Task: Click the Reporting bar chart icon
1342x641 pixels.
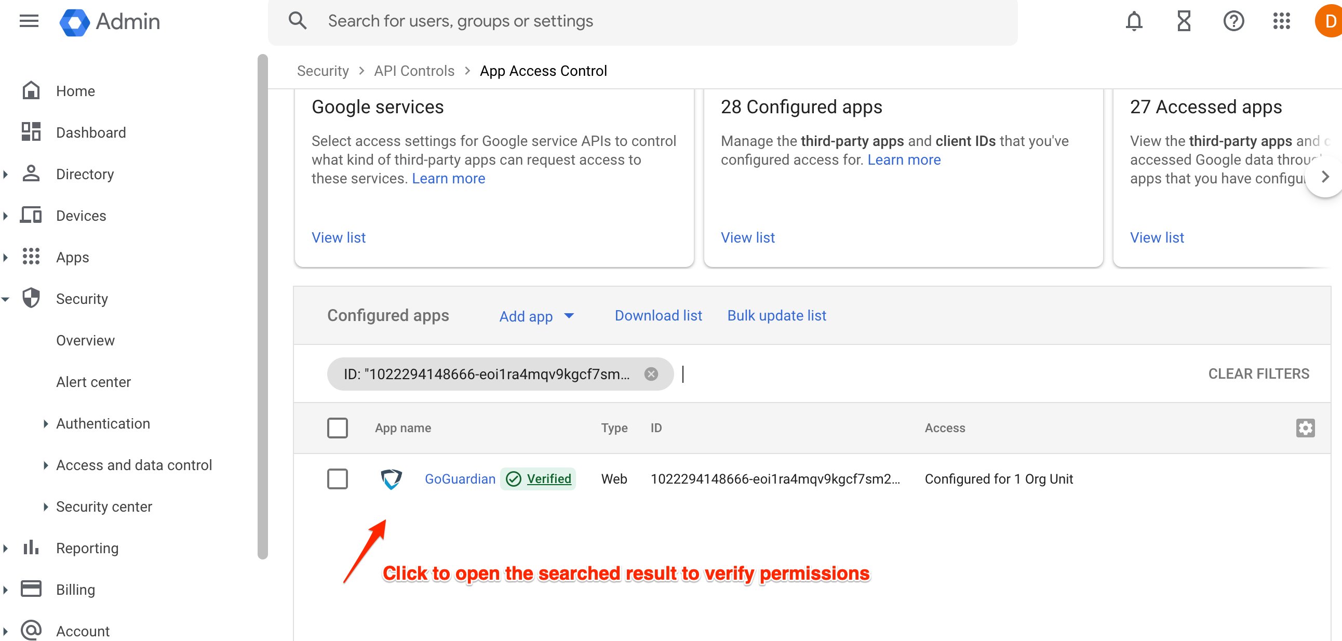Action: pyautogui.click(x=31, y=547)
